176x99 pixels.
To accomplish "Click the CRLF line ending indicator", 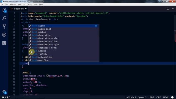I will tap(159, 97).
